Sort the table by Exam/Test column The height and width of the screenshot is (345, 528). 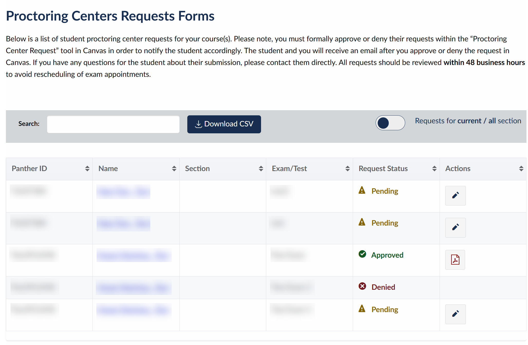tap(347, 169)
